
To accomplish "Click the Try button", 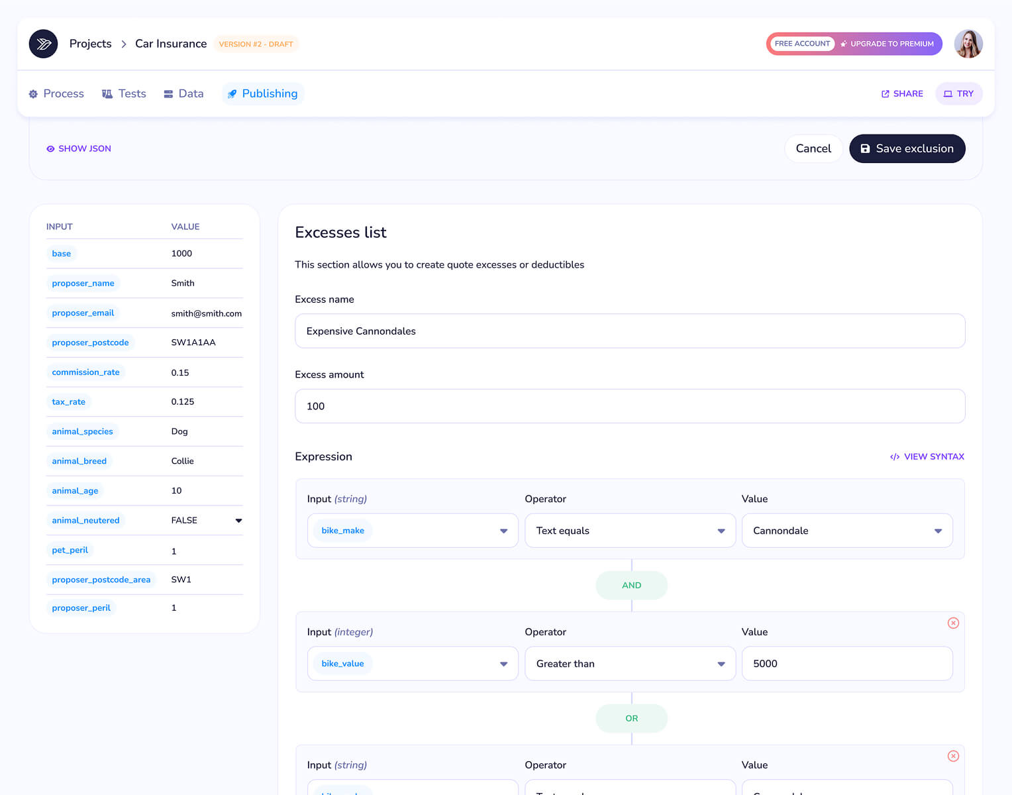I will tap(958, 93).
